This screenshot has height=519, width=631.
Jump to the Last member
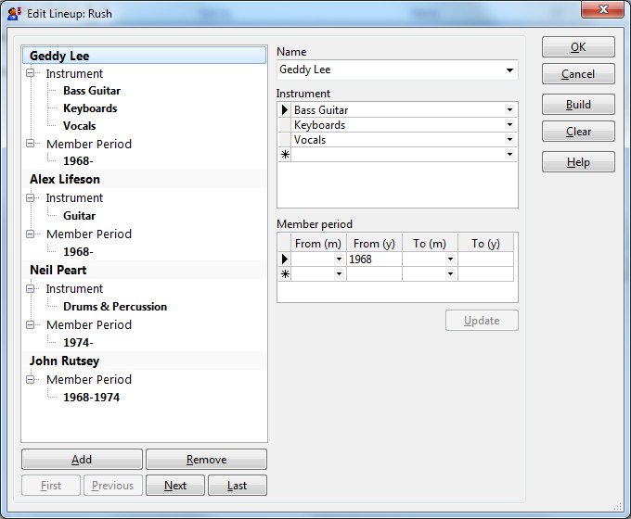coord(237,486)
